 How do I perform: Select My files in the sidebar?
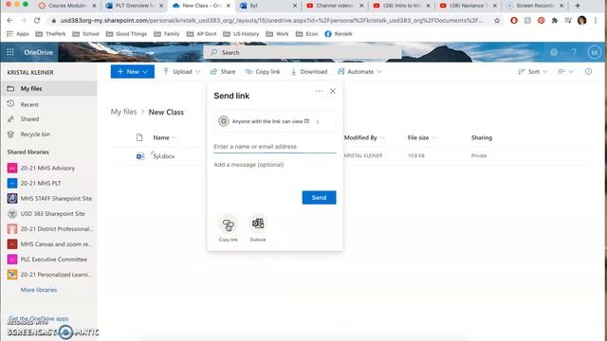point(48,88)
